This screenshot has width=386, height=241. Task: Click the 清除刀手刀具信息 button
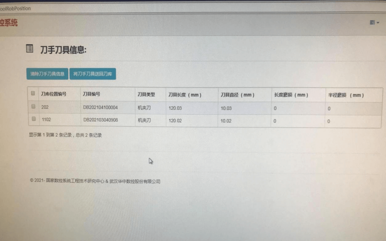coord(47,74)
